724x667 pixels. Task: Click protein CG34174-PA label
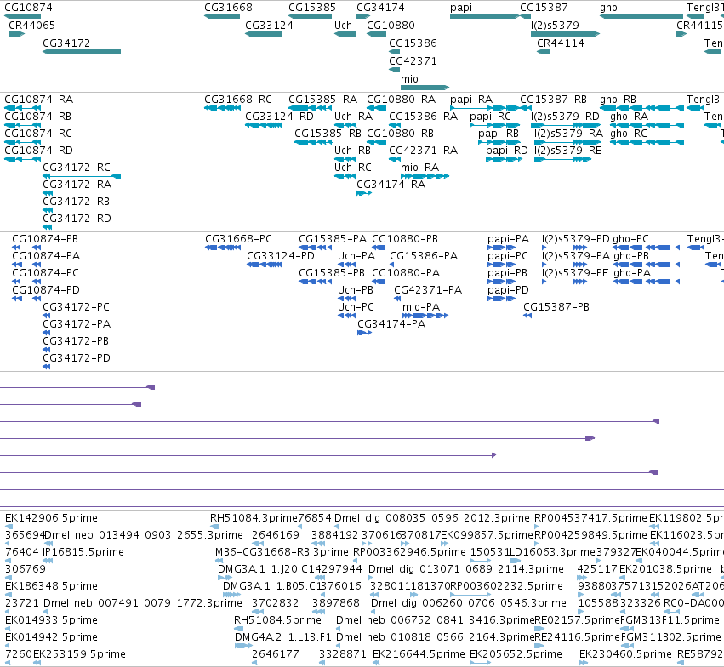click(x=391, y=323)
